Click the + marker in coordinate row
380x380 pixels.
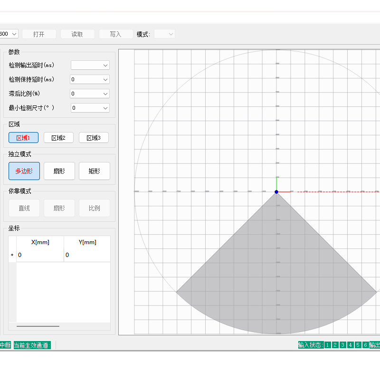(12, 255)
